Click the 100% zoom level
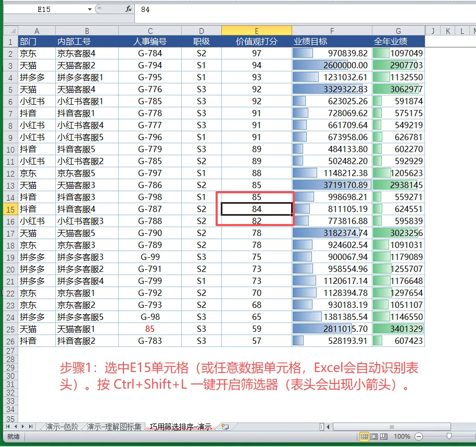Viewport: 476px width, 447px height. pyautogui.click(x=402, y=437)
